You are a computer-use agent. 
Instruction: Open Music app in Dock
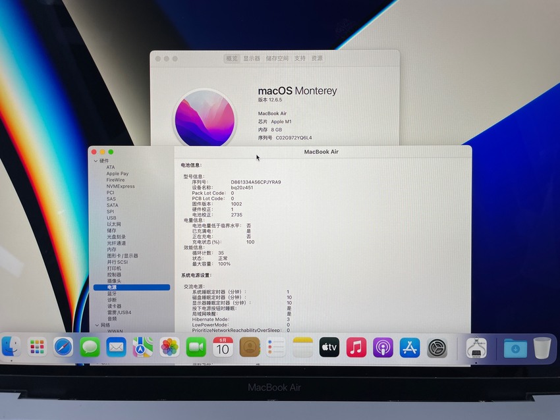356,347
